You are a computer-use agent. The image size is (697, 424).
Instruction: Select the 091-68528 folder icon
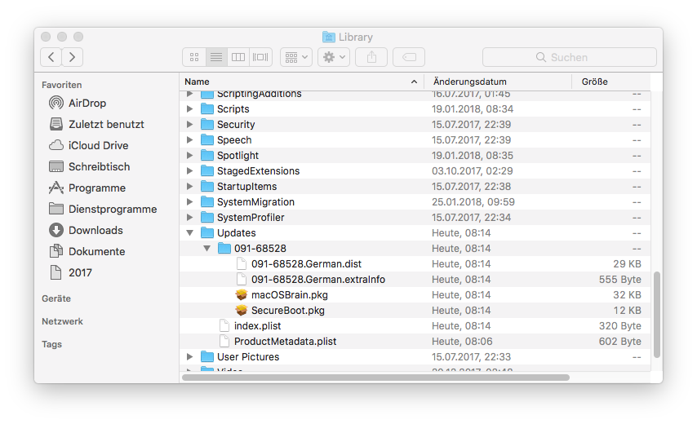(224, 248)
